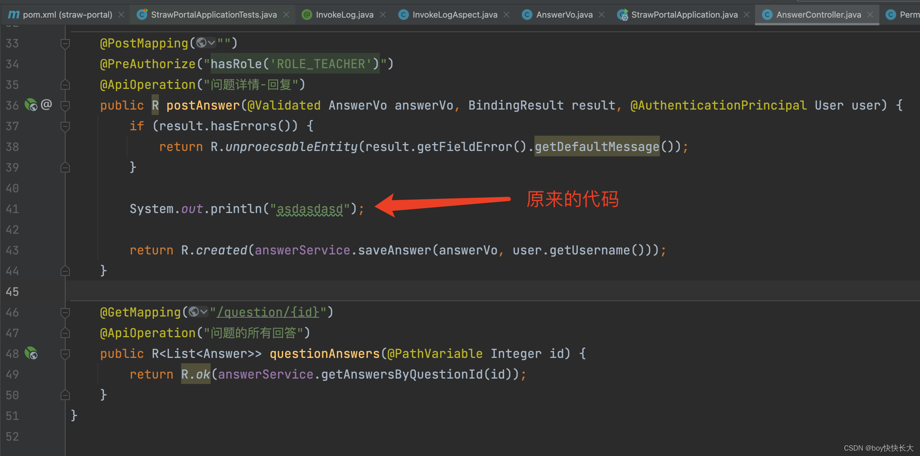Screen dimensions: 920x456
Task: Collapse postAnswer method at line 36
Action: (x=65, y=105)
